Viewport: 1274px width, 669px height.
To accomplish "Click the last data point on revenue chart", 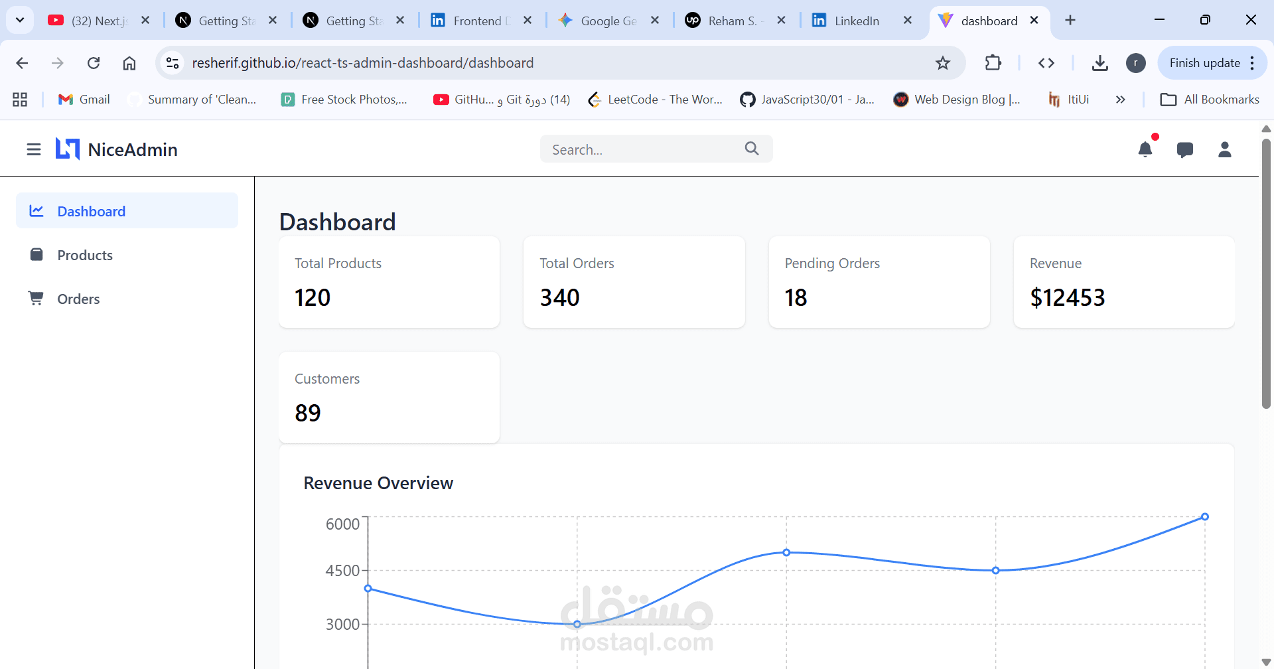I will [x=1205, y=516].
